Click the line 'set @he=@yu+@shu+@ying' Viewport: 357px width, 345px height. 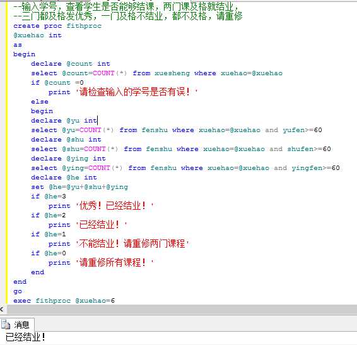pyautogui.click(x=79, y=187)
